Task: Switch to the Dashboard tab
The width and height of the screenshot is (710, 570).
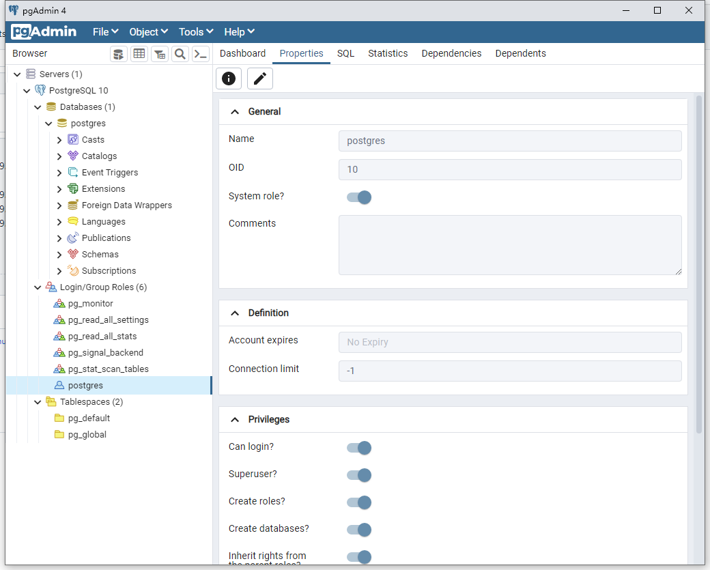Action: pyautogui.click(x=243, y=53)
